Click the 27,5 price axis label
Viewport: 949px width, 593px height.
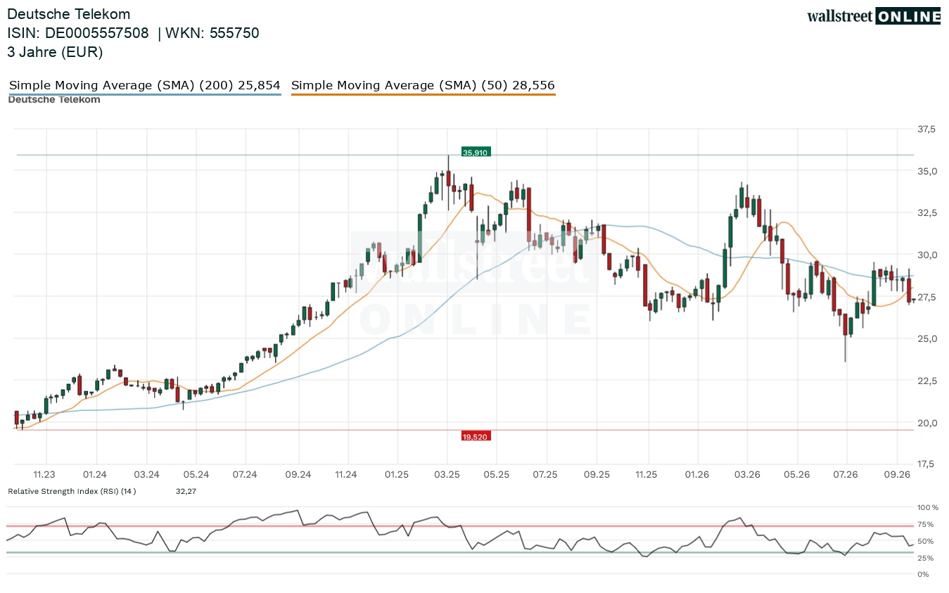click(926, 297)
